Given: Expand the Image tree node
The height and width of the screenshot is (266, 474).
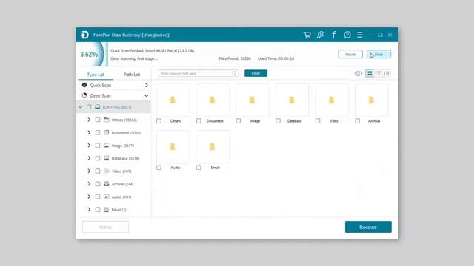Looking at the screenshot, I should click(89, 146).
